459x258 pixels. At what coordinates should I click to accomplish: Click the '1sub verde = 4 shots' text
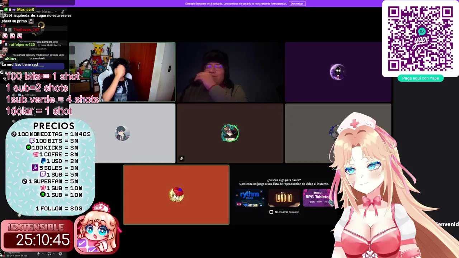(52, 99)
